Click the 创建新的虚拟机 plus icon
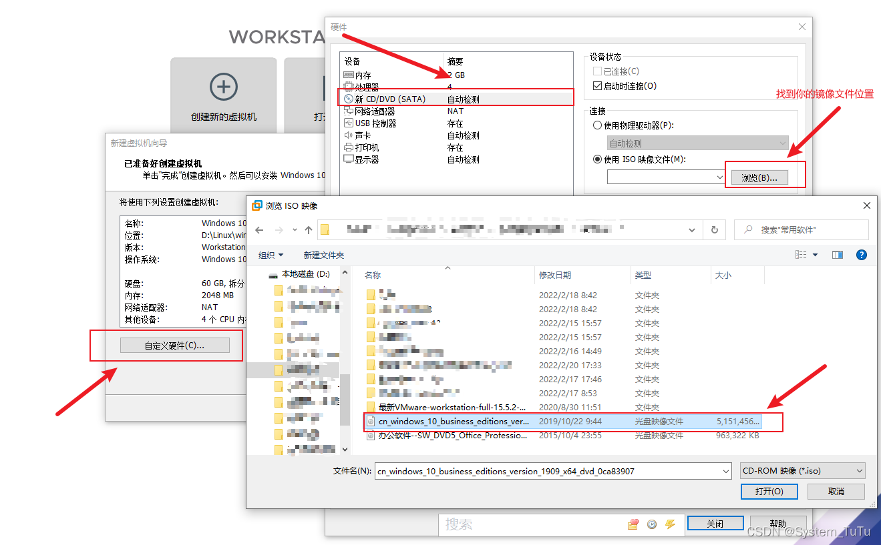Viewport: 881px width, 545px height. pyautogui.click(x=223, y=87)
